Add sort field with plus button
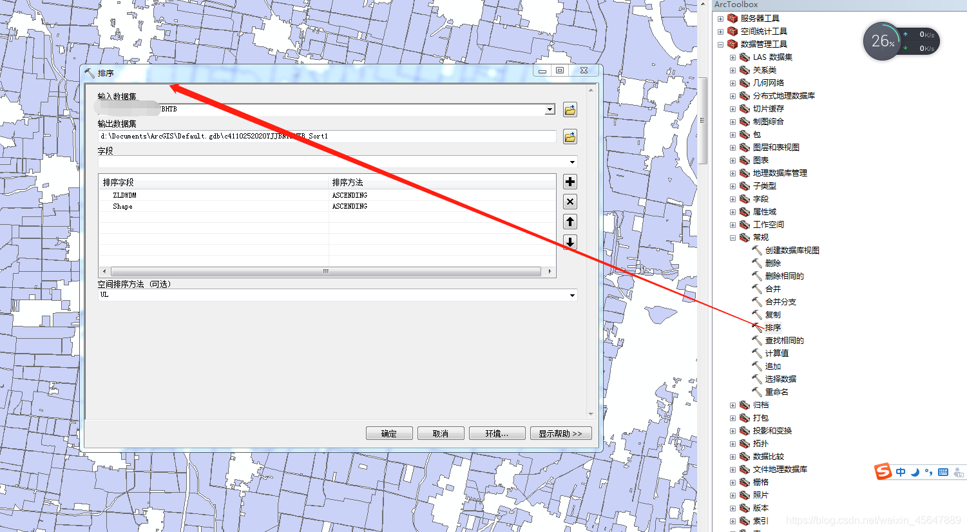Image resolution: width=967 pixels, height=532 pixels. coord(570,182)
